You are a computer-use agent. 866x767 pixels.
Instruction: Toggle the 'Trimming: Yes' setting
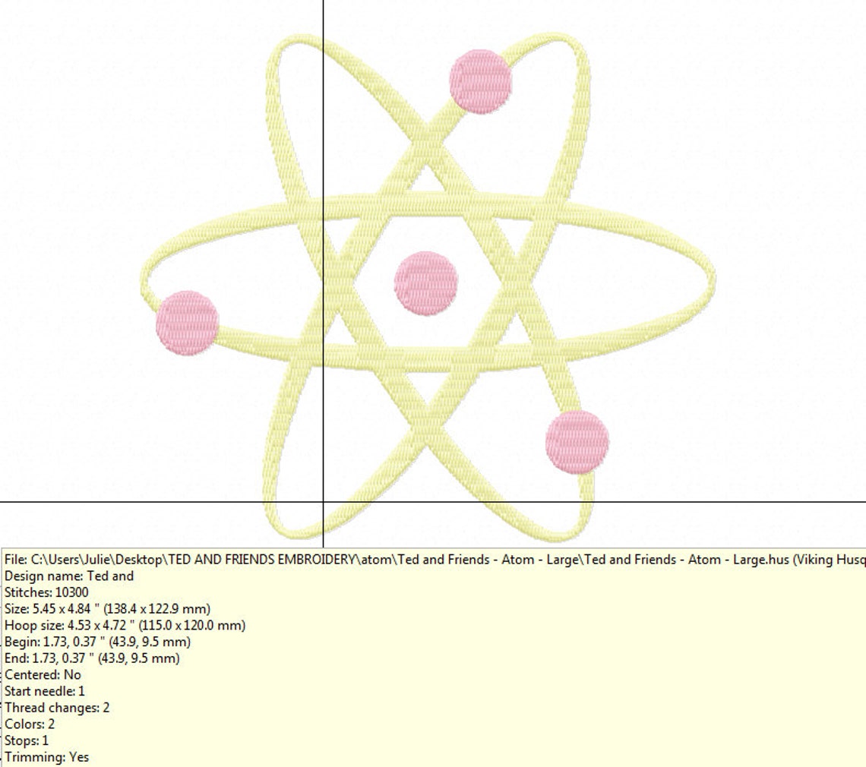[46, 757]
